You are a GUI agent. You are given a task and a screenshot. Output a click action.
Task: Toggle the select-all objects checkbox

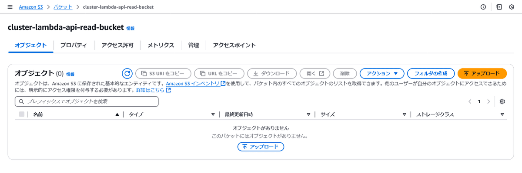22,114
